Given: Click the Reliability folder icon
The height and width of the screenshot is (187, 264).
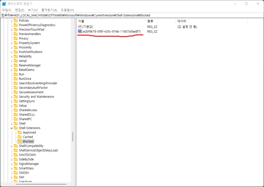Looking at the screenshot, I should pyautogui.click(x=16, y=56).
